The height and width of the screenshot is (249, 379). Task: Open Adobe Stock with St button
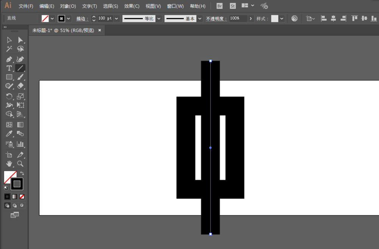[x=233, y=6]
